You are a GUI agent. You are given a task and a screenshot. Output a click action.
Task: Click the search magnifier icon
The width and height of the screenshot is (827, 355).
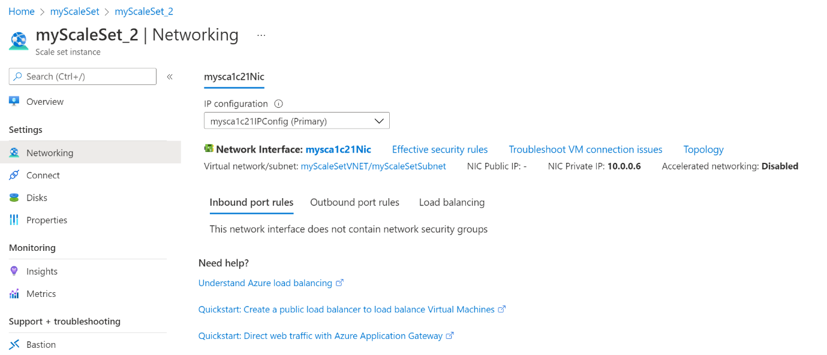click(17, 77)
